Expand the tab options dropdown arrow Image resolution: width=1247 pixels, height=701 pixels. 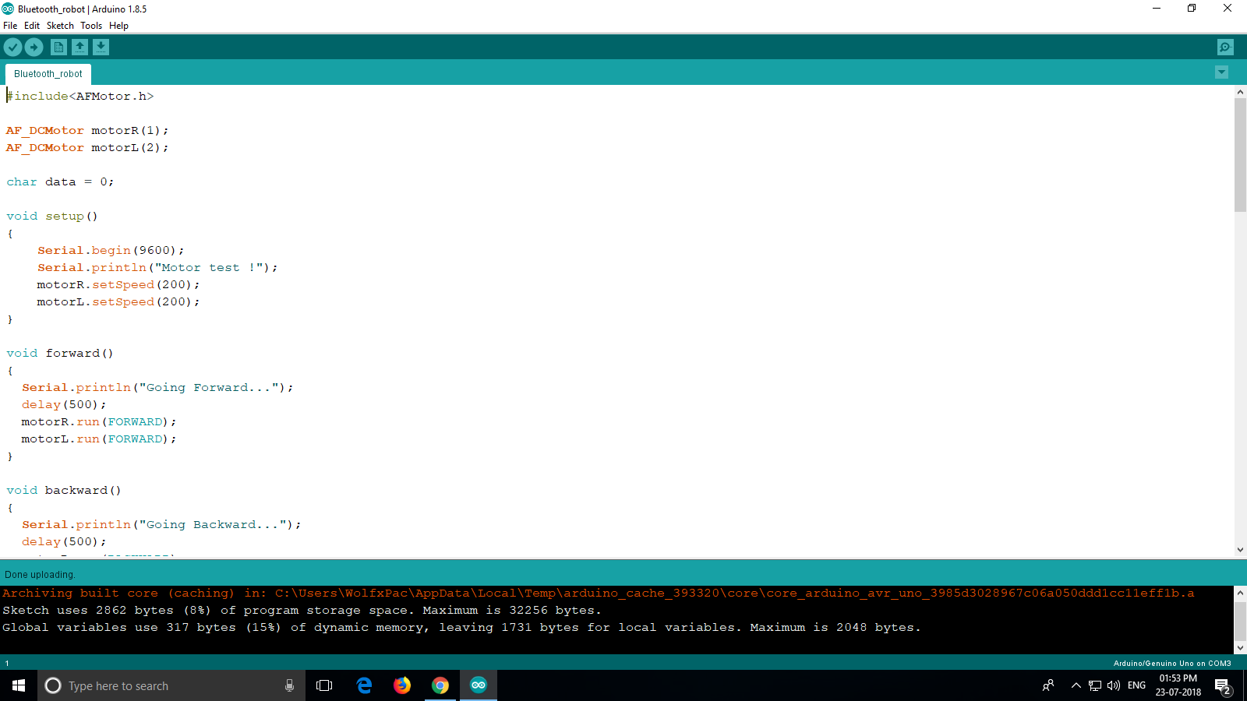tap(1221, 72)
